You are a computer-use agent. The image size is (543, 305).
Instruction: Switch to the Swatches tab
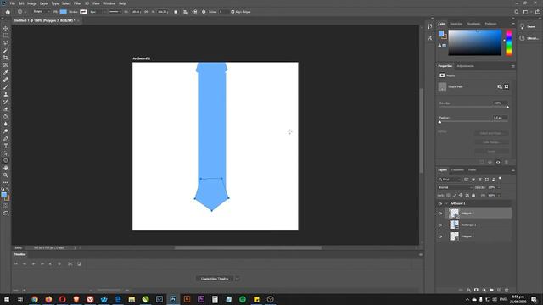456,24
